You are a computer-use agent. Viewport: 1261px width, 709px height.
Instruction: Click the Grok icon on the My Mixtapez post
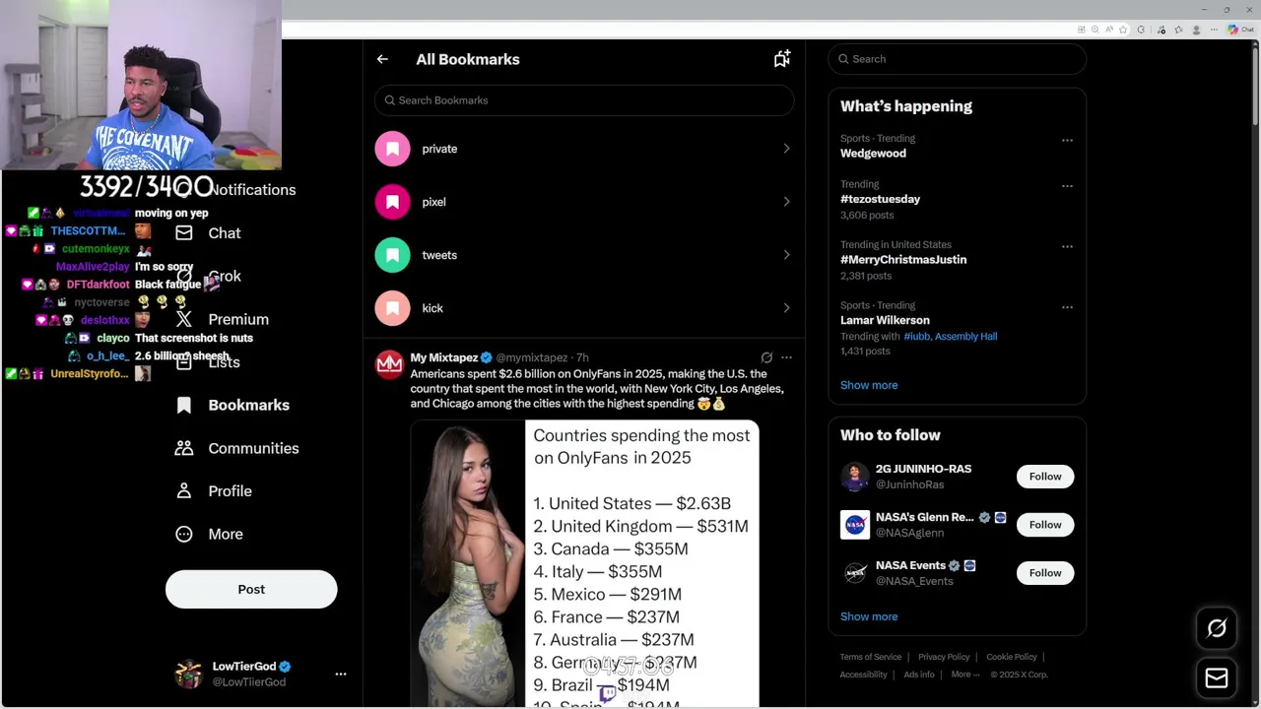pyautogui.click(x=766, y=357)
